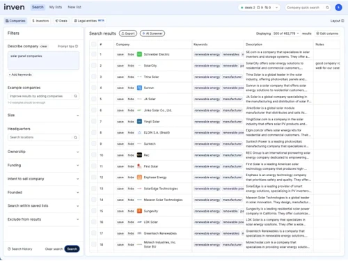
Task: Click the Sunrun company logo icon
Action: tap(139, 88)
